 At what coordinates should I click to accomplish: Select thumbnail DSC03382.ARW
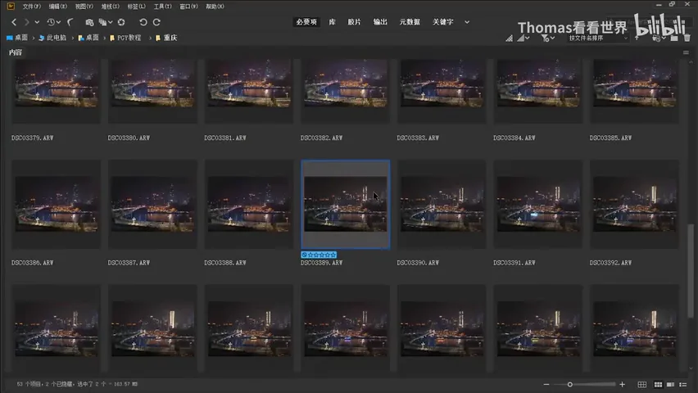point(346,84)
